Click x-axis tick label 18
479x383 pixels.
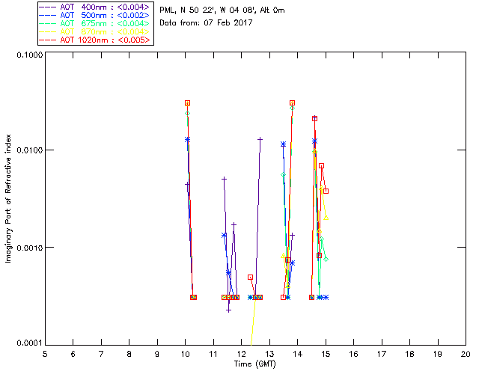pos(410,354)
